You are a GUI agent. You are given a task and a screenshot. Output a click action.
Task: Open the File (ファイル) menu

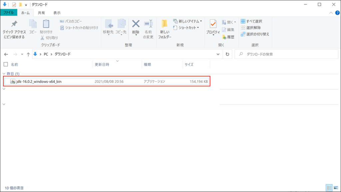(9, 13)
